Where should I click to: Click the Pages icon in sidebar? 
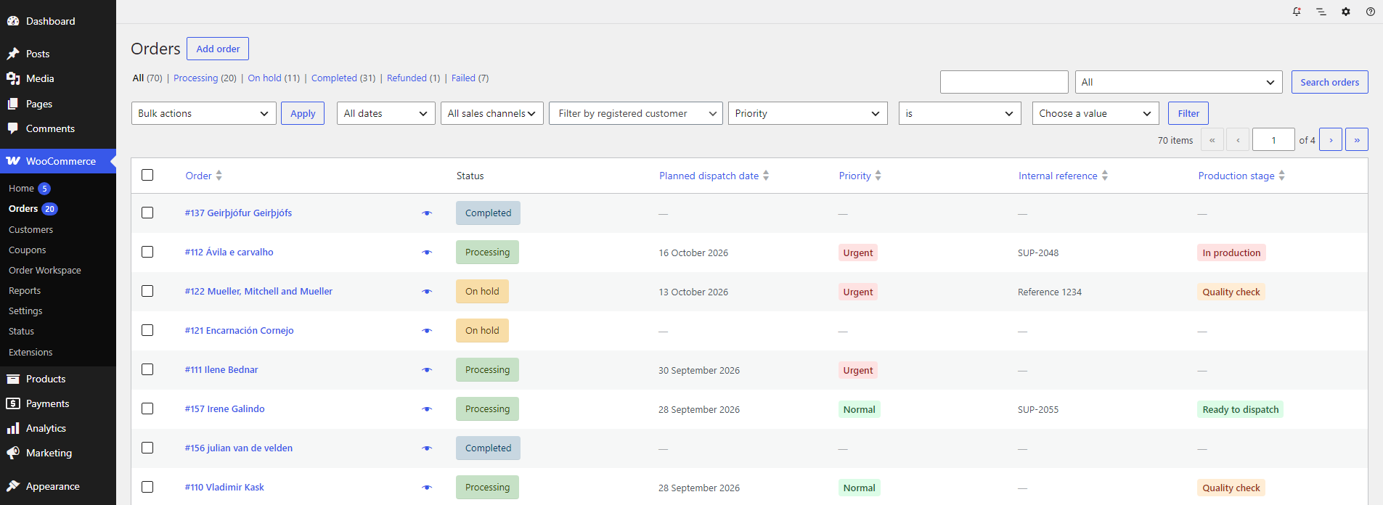(x=13, y=104)
